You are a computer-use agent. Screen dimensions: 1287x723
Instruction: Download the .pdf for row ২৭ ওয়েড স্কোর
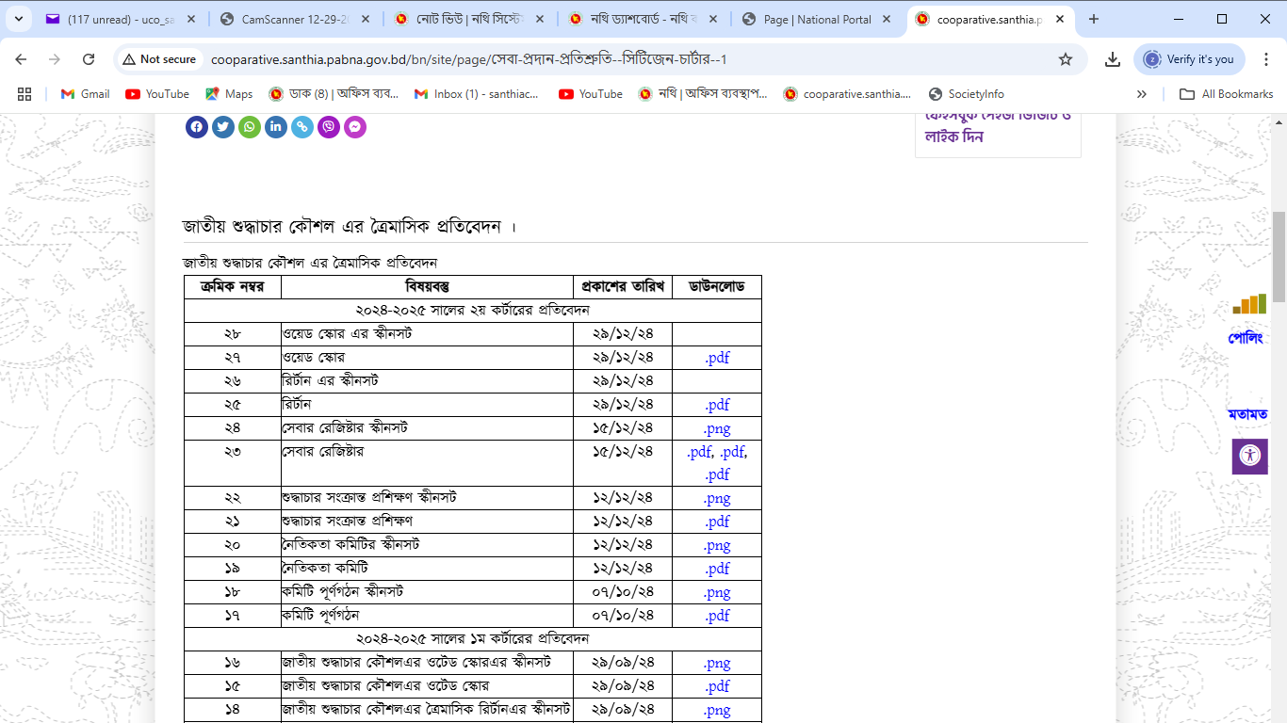point(717,358)
